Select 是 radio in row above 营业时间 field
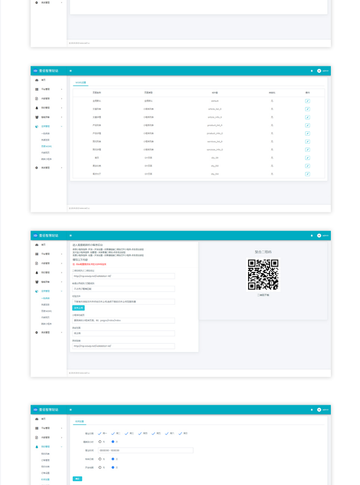Viewport: 360px width, 485px height. (x=100, y=442)
